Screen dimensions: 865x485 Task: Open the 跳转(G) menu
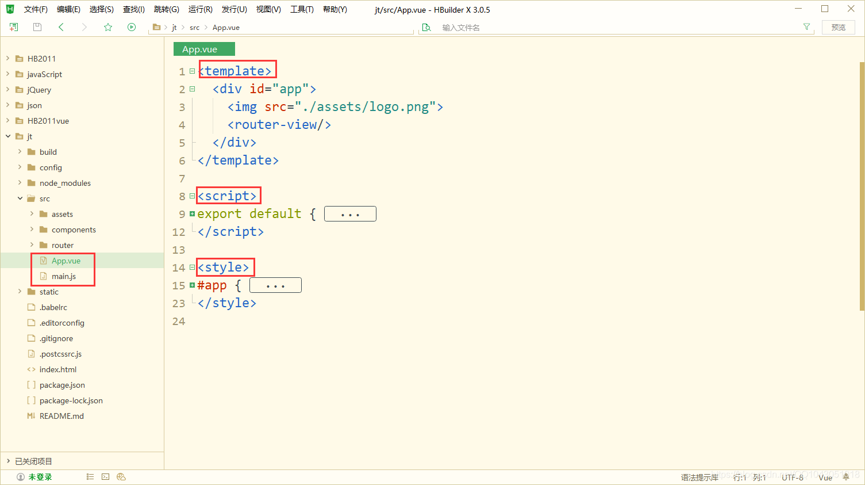click(x=166, y=9)
